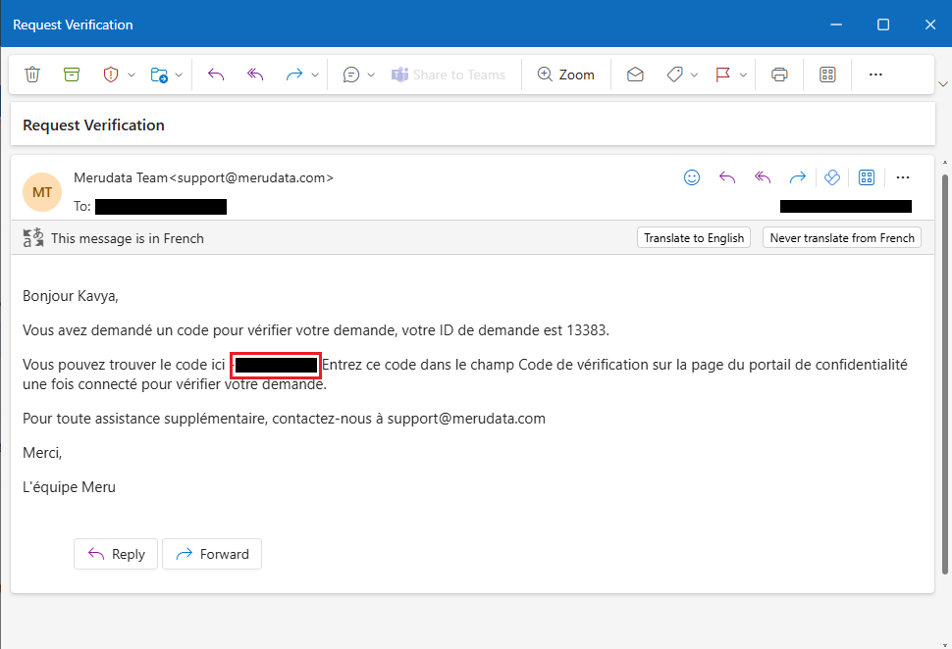Archive the Request Verification message
This screenshot has height=649, width=952.
(71, 75)
